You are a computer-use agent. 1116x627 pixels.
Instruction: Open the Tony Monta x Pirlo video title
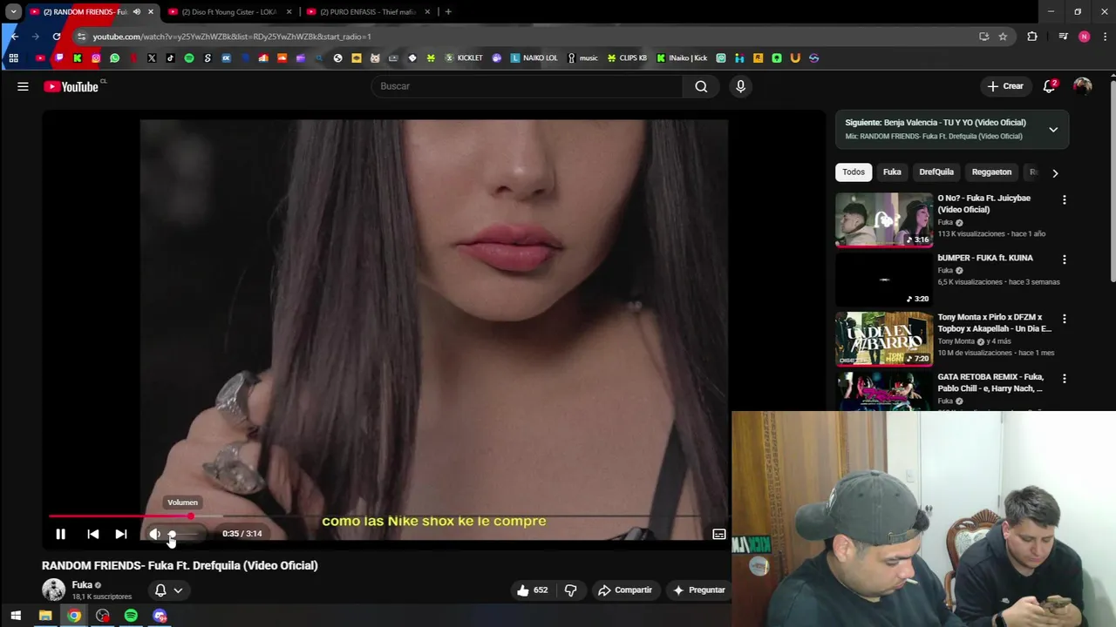coord(995,323)
